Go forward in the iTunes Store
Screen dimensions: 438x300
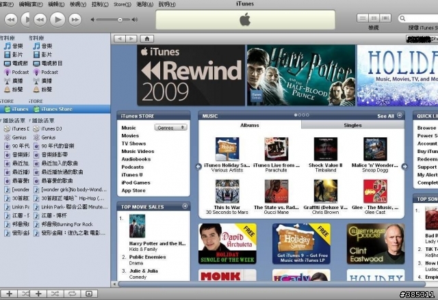pos(131,39)
